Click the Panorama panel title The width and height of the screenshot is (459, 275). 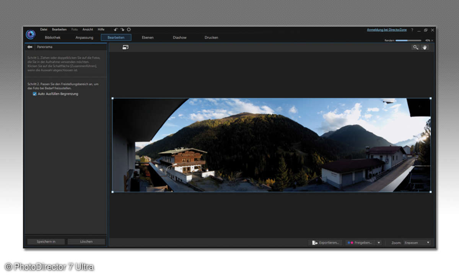pos(45,47)
